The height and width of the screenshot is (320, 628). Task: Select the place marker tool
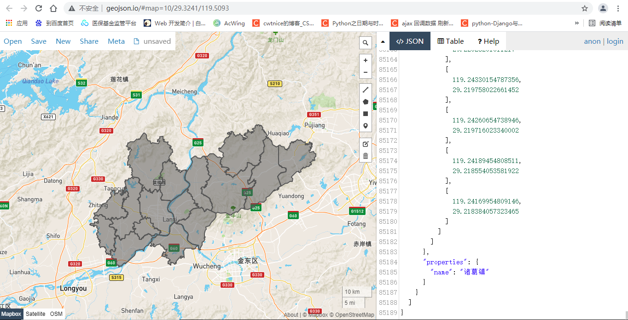[x=366, y=126]
